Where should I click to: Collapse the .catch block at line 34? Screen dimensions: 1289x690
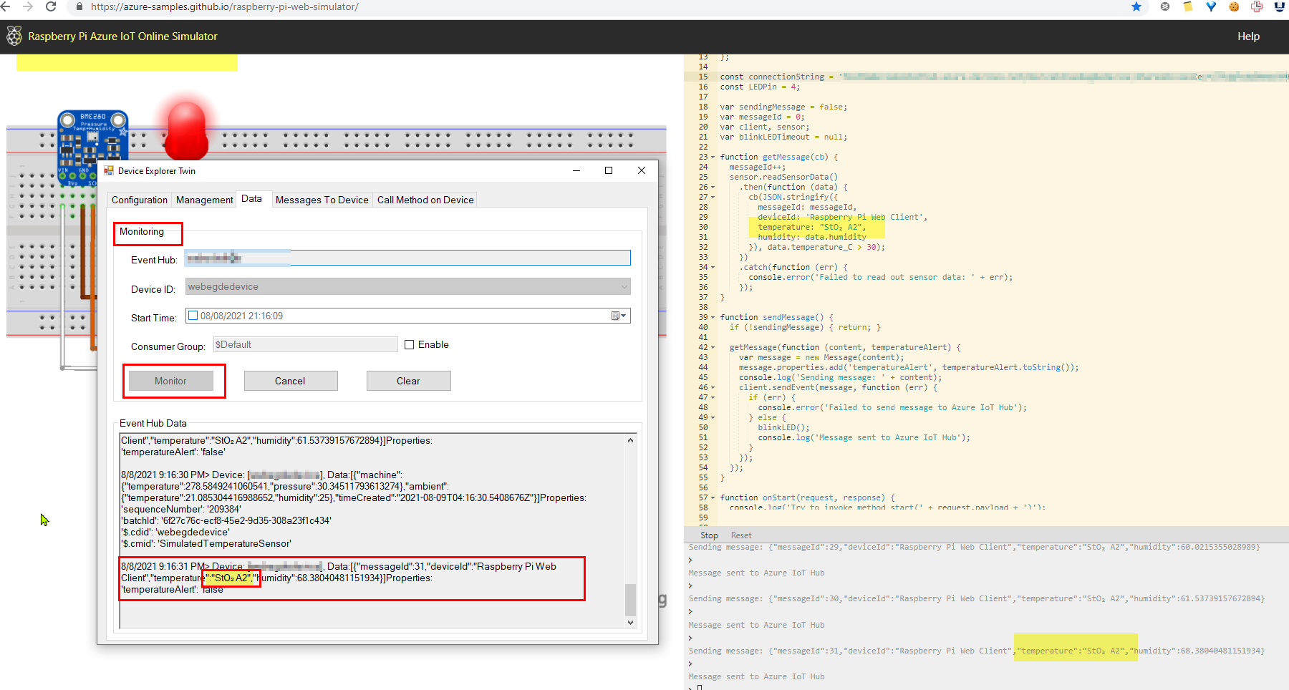tap(713, 267)
